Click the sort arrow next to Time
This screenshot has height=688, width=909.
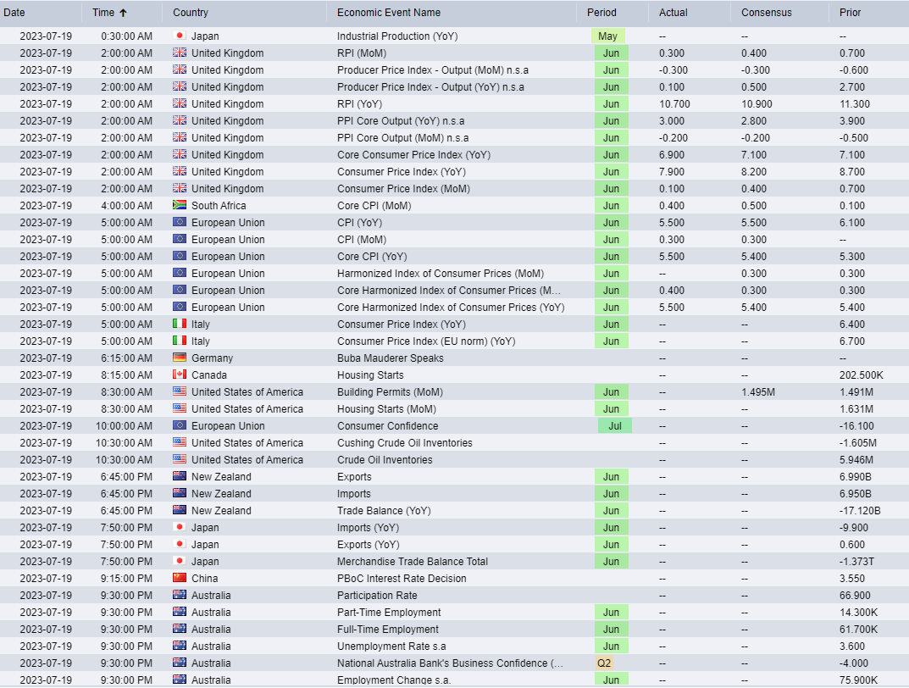[x=123, y=13]
